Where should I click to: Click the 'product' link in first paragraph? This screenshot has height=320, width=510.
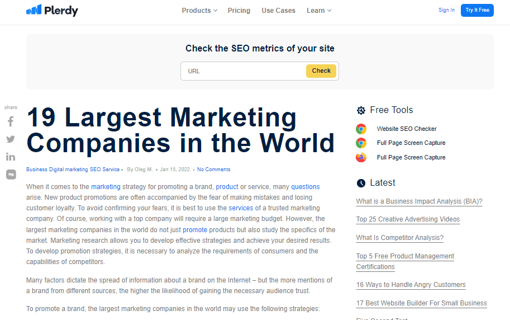tap(227, 187)
